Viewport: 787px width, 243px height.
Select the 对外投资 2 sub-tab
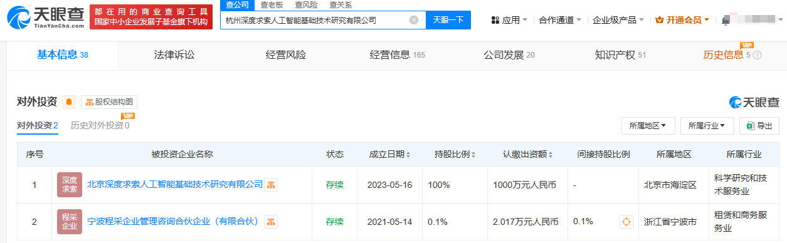[x=37, y=125]
